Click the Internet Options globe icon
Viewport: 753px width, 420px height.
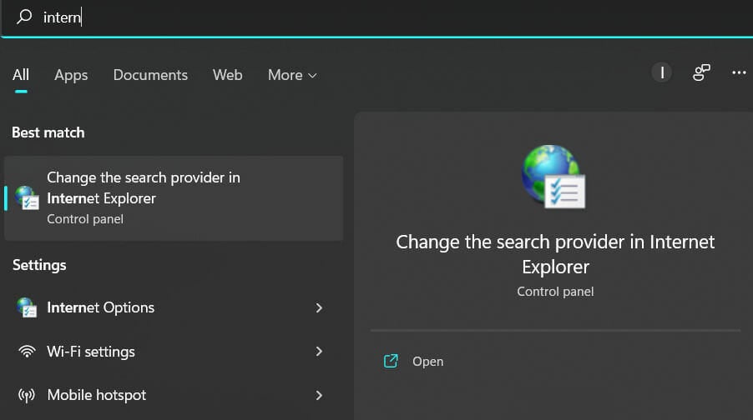[27, 307]
